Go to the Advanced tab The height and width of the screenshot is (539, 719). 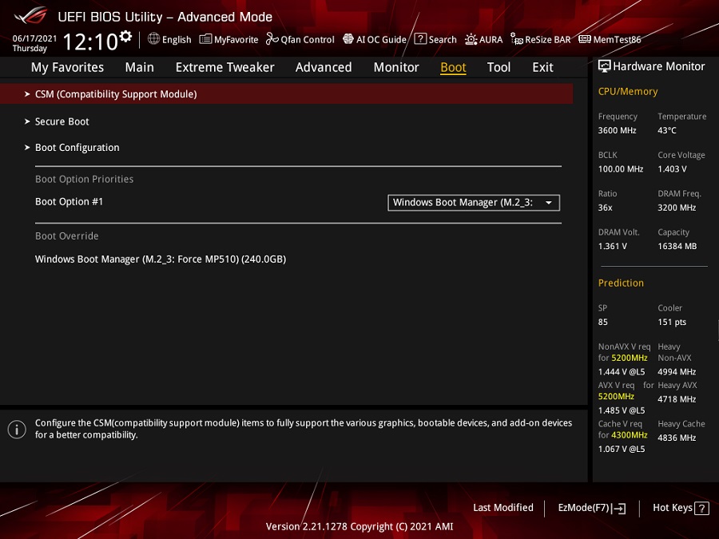324,67
